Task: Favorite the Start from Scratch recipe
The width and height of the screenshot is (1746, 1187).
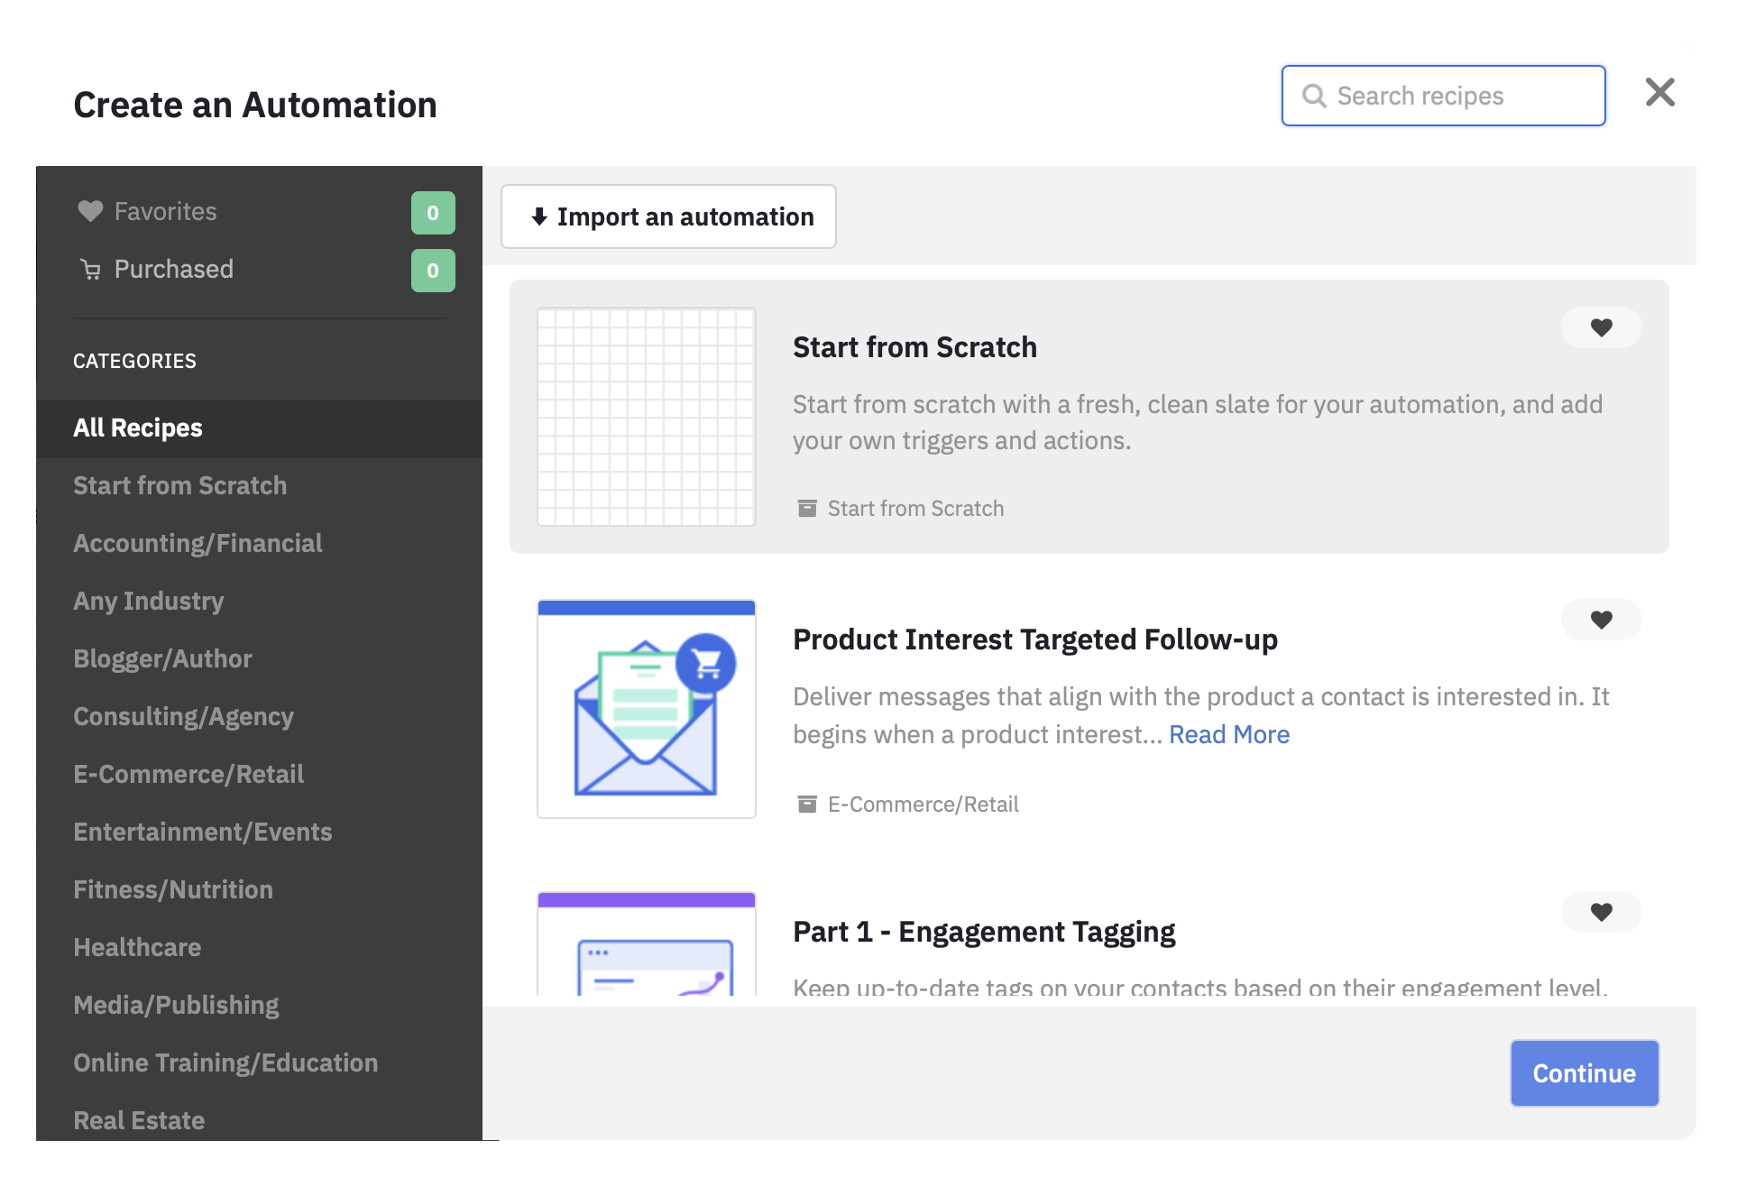Action: 1601,327
